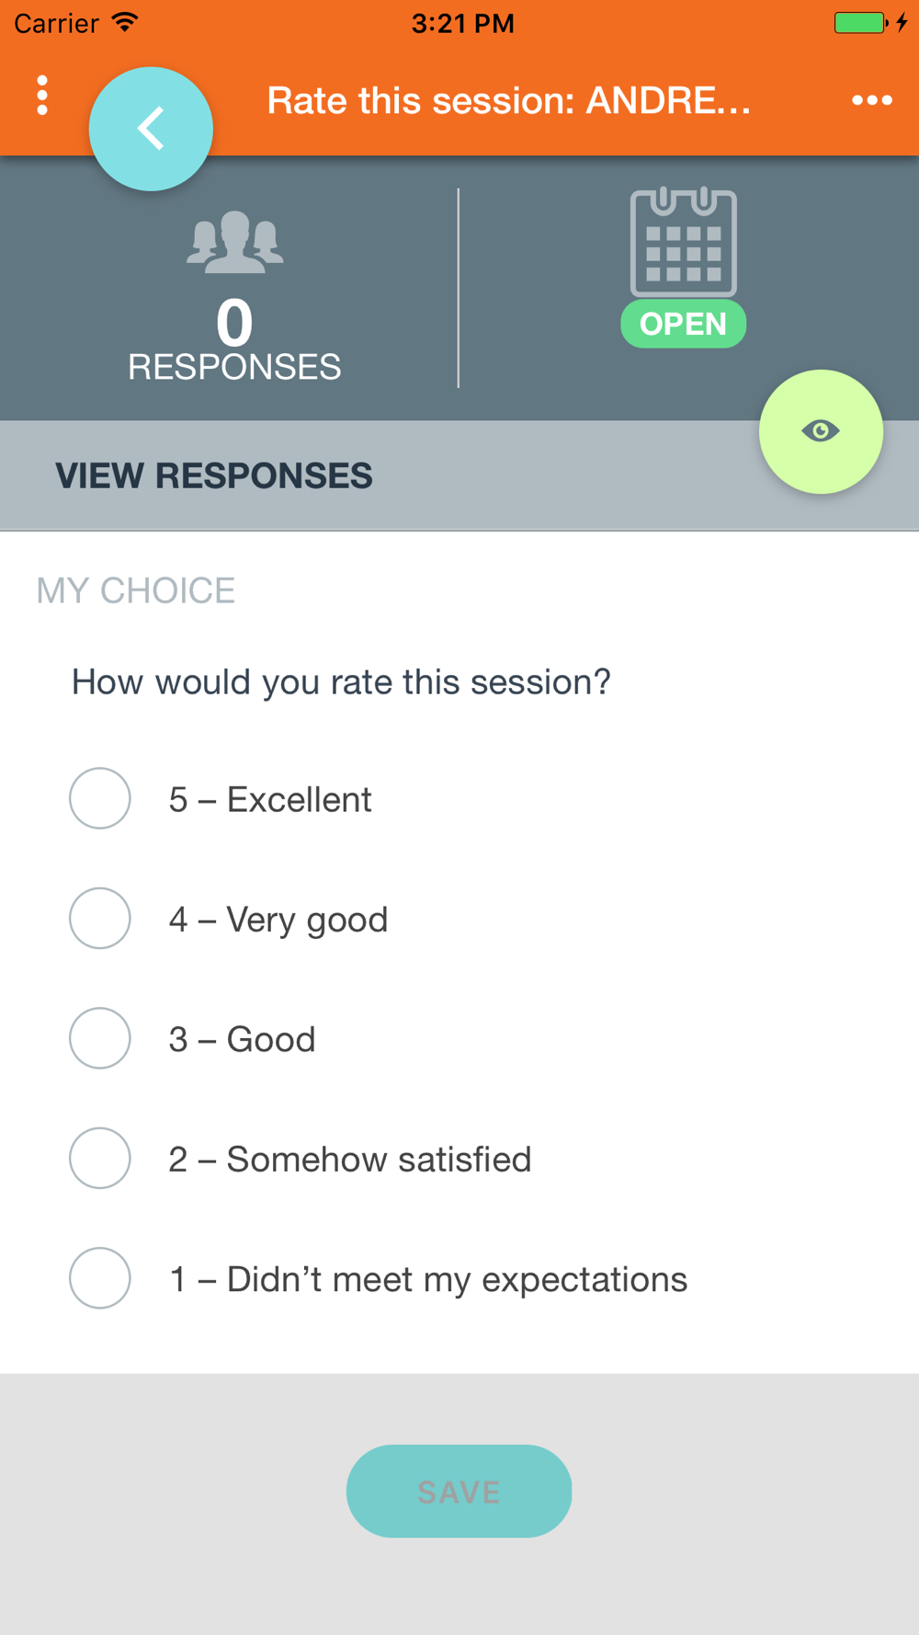The width and height of the screenshot is (919, 1635).
Task: Tap the calendar schedule icon
Action: (x=683, y=241)
